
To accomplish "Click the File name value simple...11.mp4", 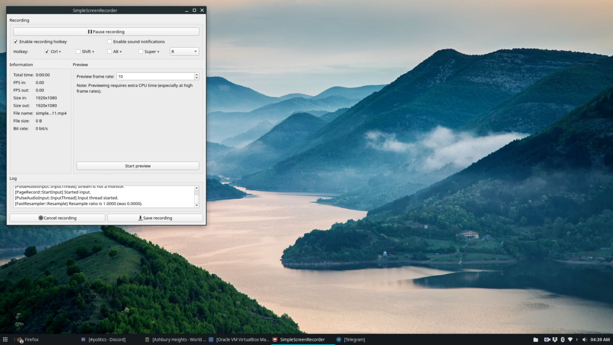I will click(x=51, y=113).
